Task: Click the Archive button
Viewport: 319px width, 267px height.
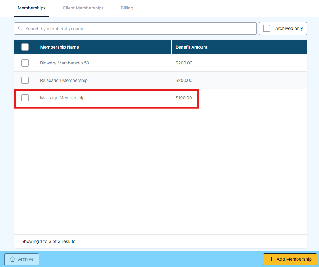Action: pyautogui.click(x=21, y=259)
